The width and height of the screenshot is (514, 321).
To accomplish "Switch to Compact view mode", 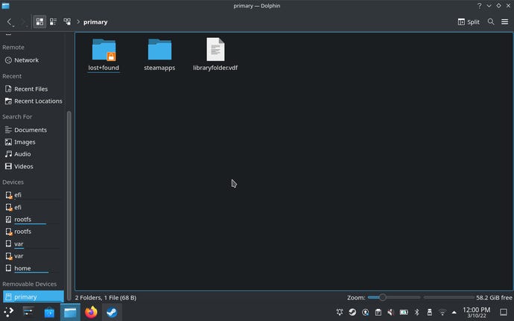I will point(53,22).
